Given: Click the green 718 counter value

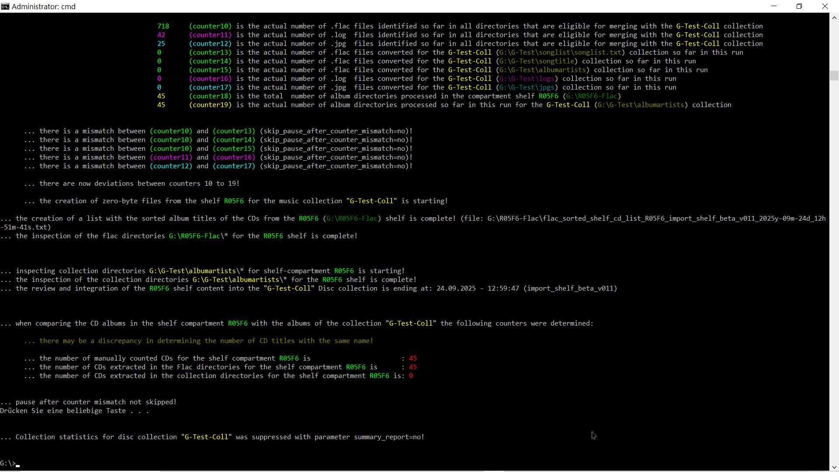Looking at the screenshot, I should [163, 26].
